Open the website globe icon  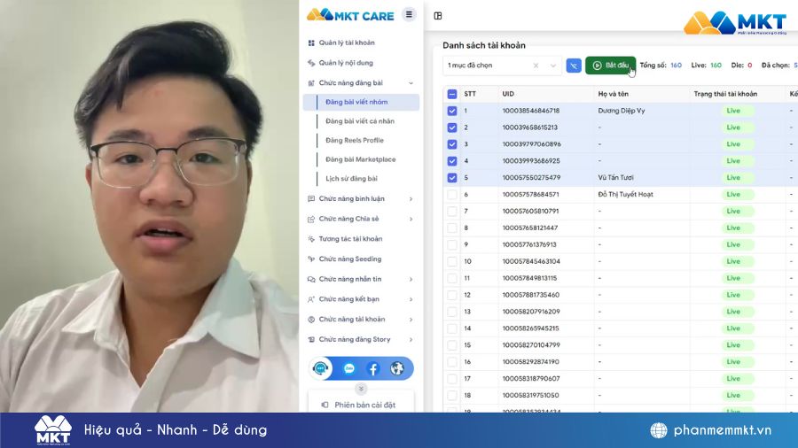[396, 368]
